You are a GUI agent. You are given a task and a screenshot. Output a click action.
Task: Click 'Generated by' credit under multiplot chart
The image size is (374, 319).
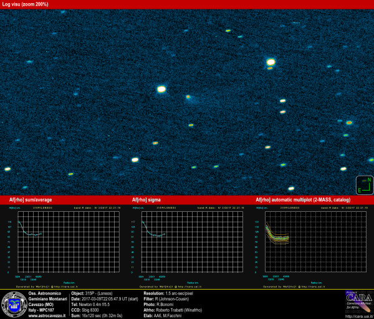point(294,287)
